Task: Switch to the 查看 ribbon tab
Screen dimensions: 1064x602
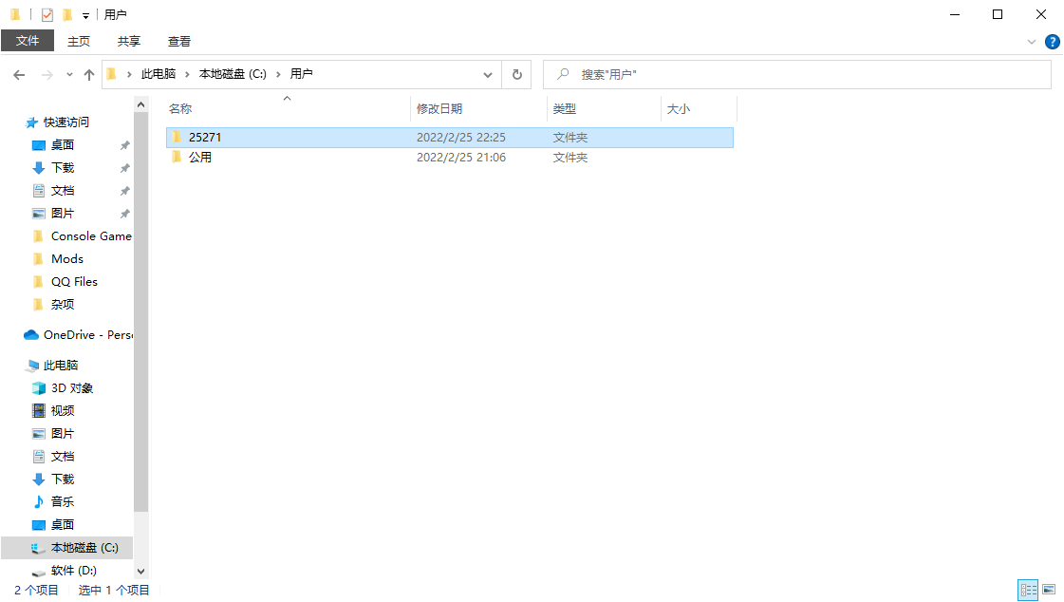Action: [x=178, y=41]
